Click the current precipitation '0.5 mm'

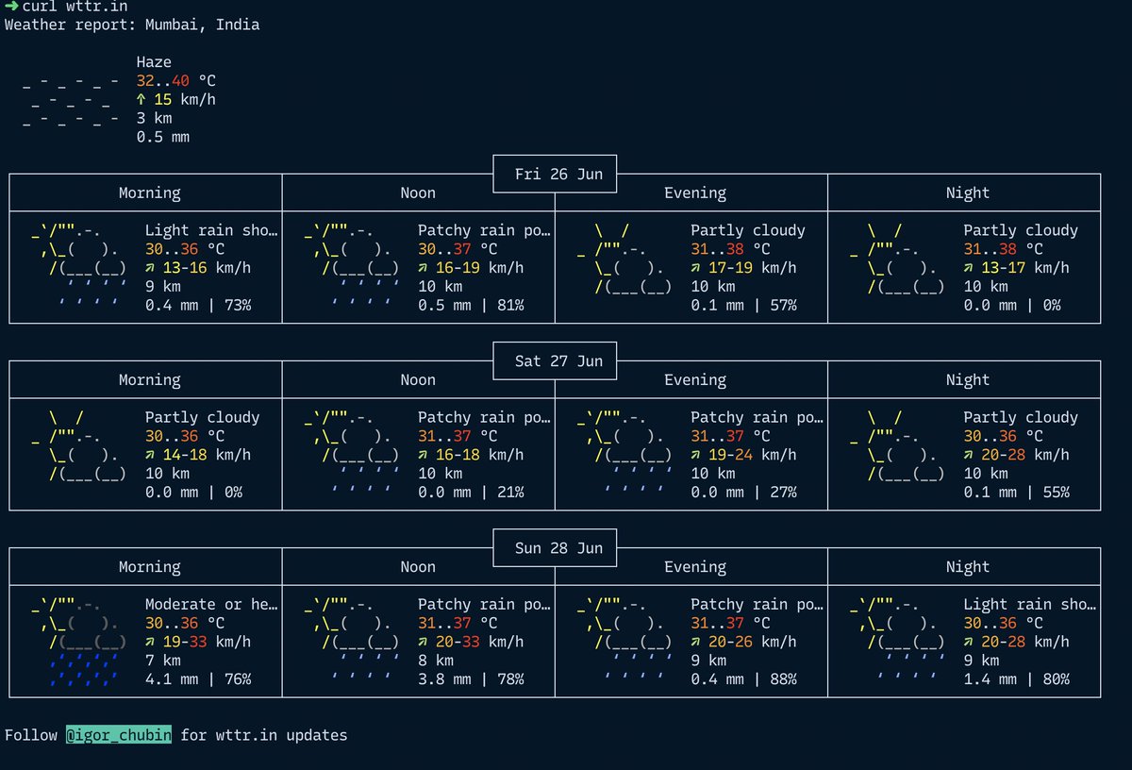point(163,137)
